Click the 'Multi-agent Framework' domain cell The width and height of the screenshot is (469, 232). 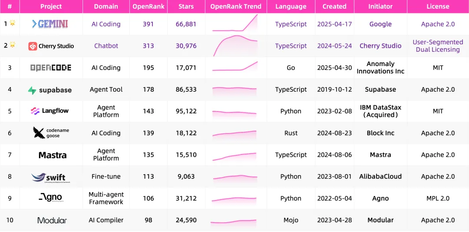point(106,198)
